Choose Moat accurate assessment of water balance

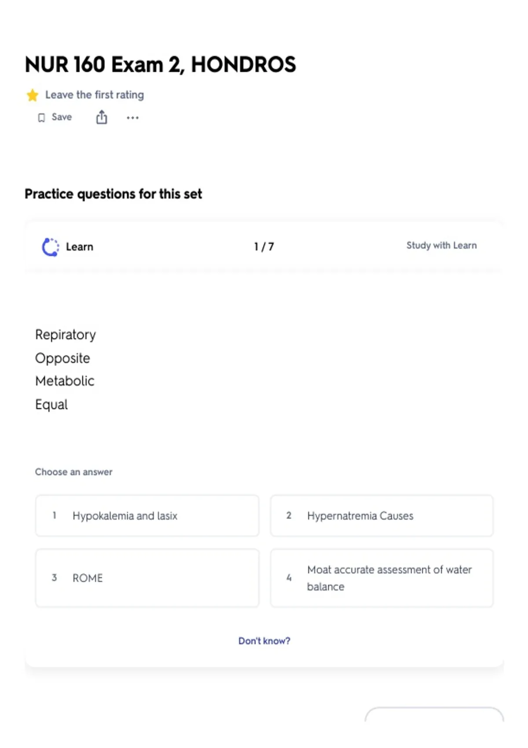pyautogui.click(x=382, y=578)
